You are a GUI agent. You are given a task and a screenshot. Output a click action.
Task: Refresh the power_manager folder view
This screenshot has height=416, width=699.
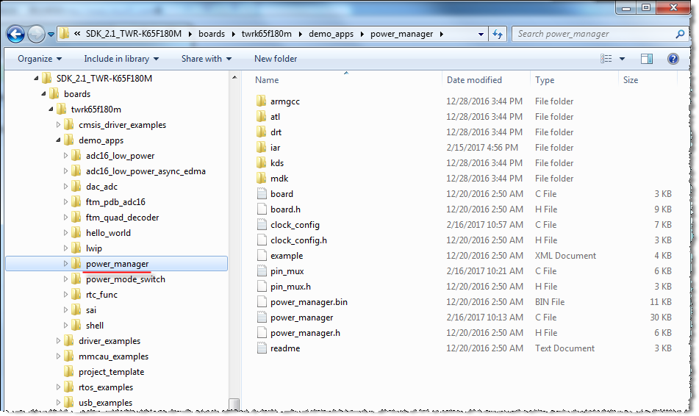498,34
